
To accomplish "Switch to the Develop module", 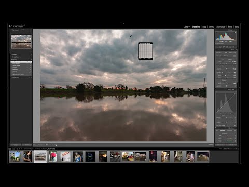I will click(x=196, y=26).
